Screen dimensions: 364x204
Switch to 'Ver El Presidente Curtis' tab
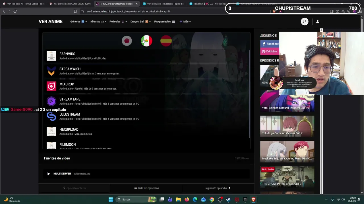click(70, 4)
